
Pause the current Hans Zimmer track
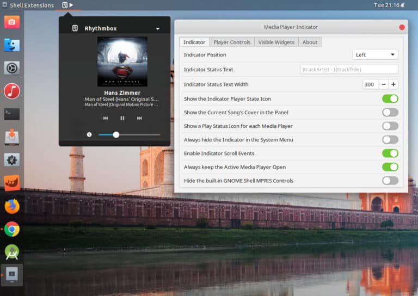coord(122,118)
